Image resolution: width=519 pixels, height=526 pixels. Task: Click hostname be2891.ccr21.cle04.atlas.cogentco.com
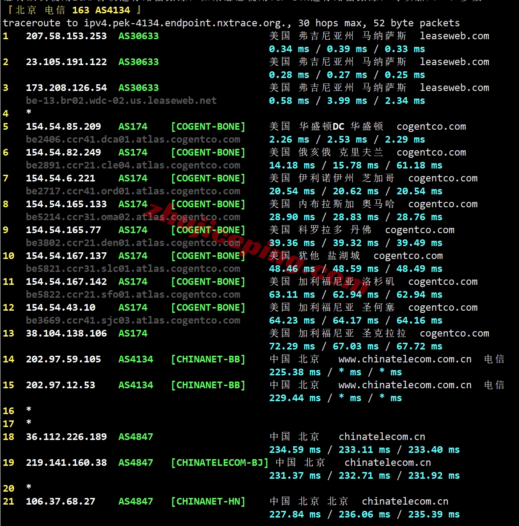133,165
